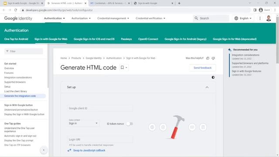Image resolution: width=279 pixels, height=157 pixels.
Task: Click the browser back arrow
Action: pos(4,10)
